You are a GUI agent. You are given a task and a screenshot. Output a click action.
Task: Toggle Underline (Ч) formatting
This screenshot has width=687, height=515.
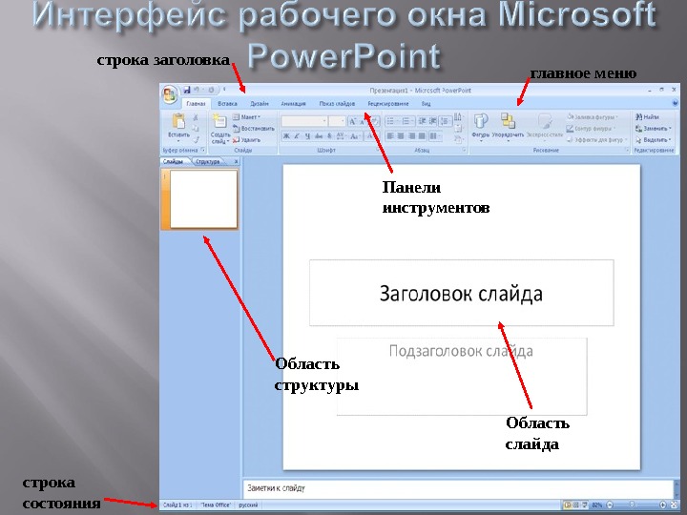pos(307,136)
